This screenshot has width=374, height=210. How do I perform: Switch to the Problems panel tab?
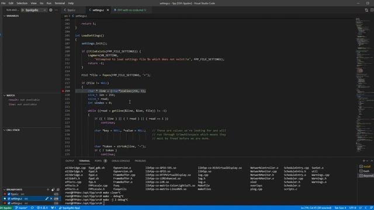(140, 161)
